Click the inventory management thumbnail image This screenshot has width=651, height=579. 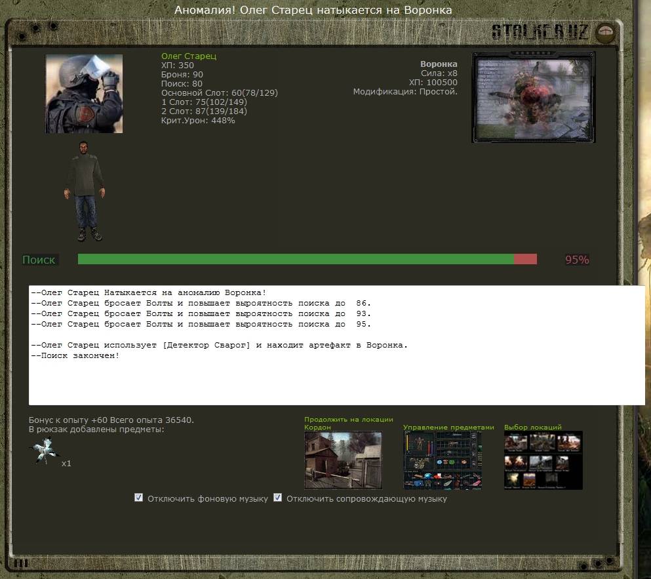click(x=443, y=460)
